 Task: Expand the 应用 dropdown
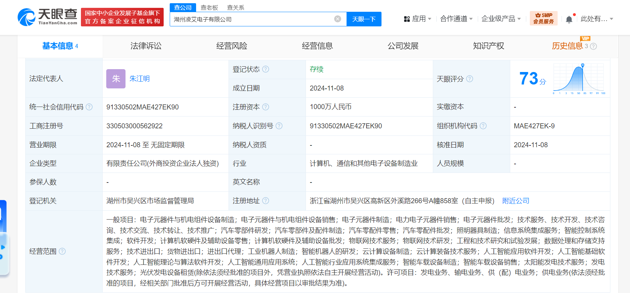click(x=422, y=19)
